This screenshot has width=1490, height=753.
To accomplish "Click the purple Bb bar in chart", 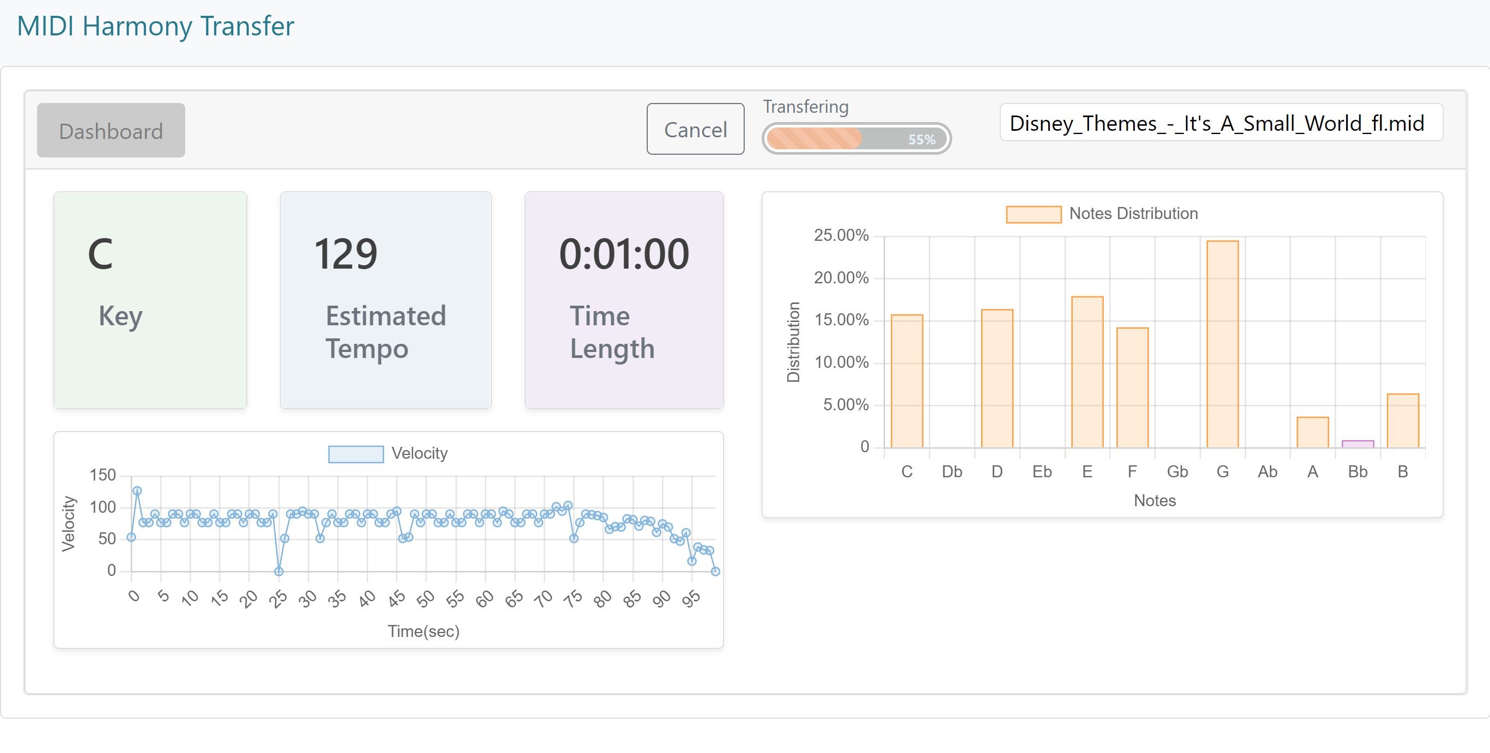I will (x=1357, y=444).
